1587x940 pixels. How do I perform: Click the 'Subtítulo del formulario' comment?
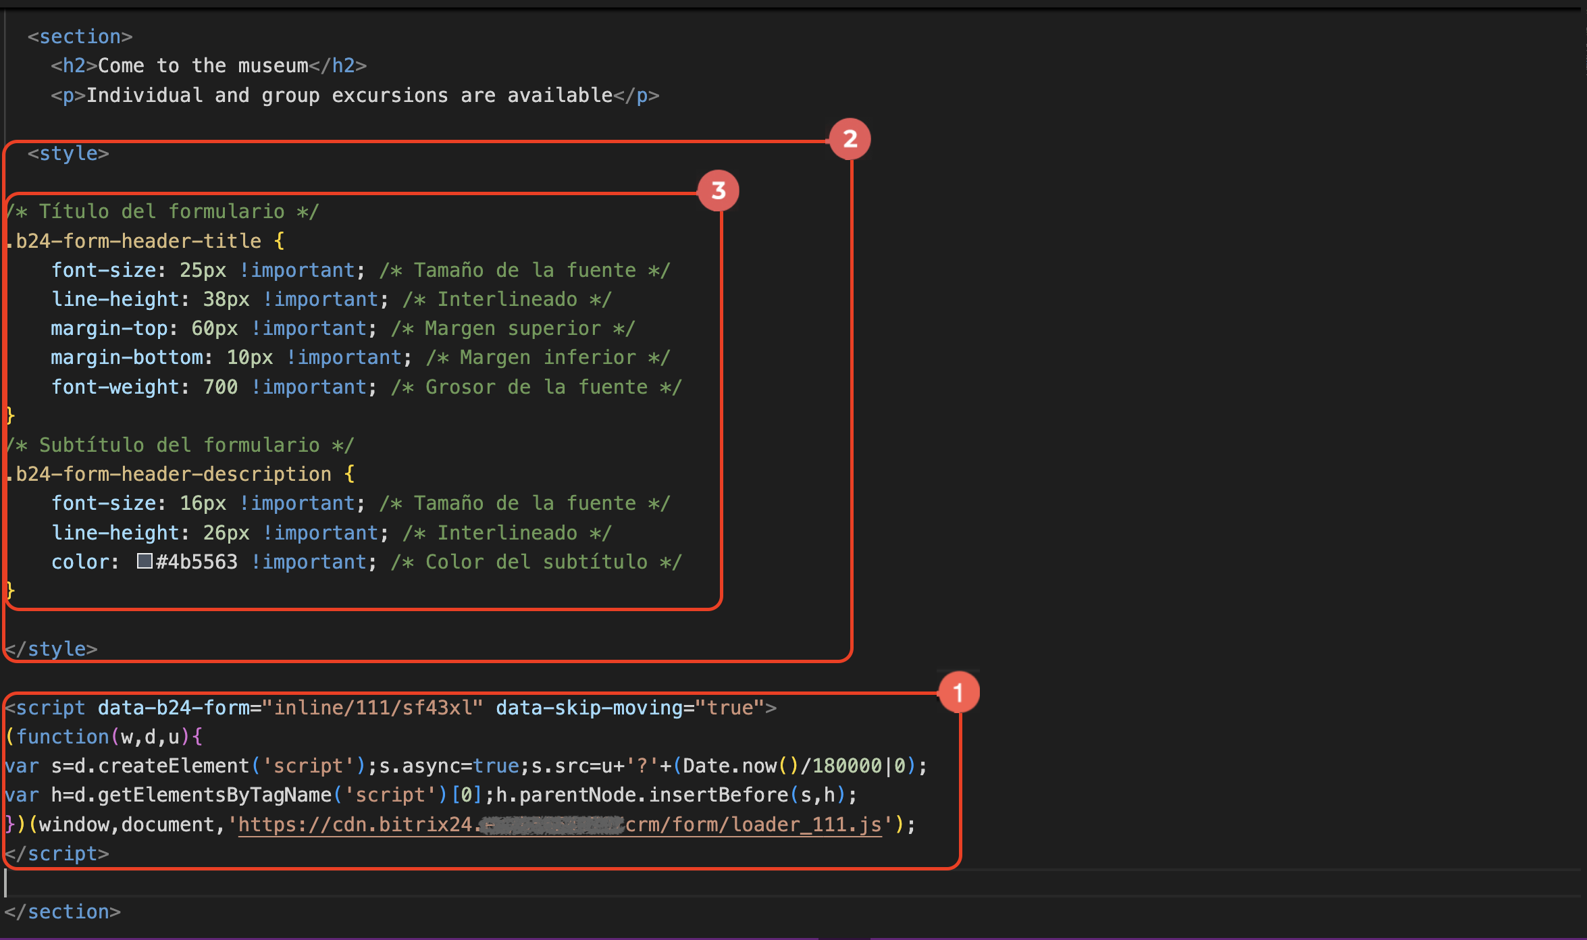[x=180, y=445]
